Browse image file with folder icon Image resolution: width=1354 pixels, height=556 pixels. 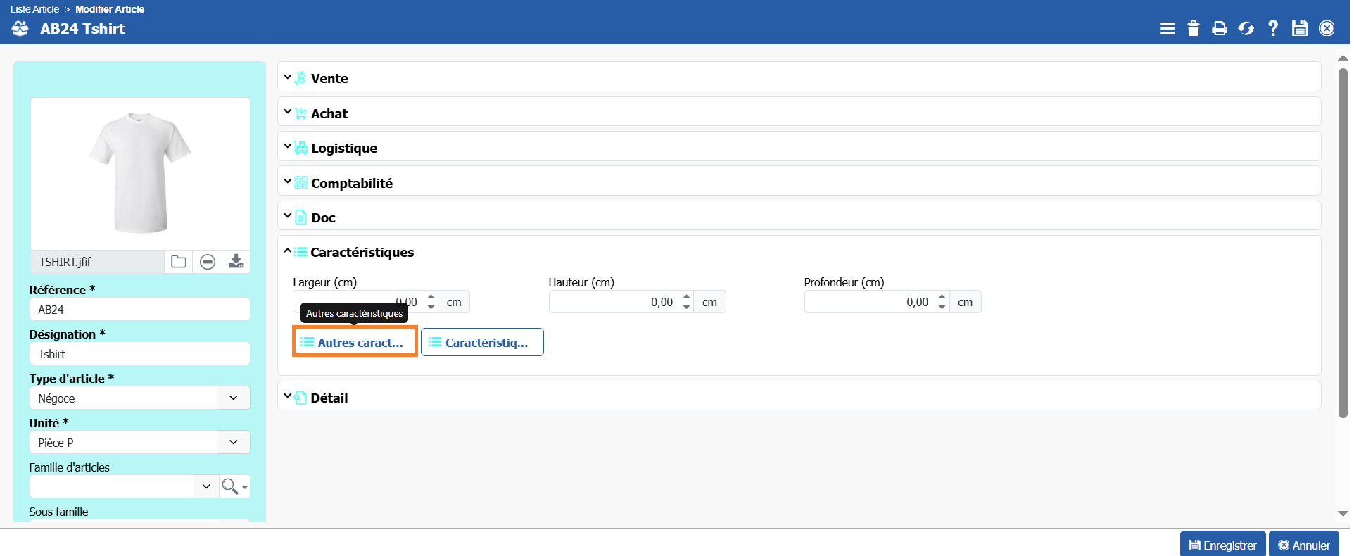coord(179,262)
